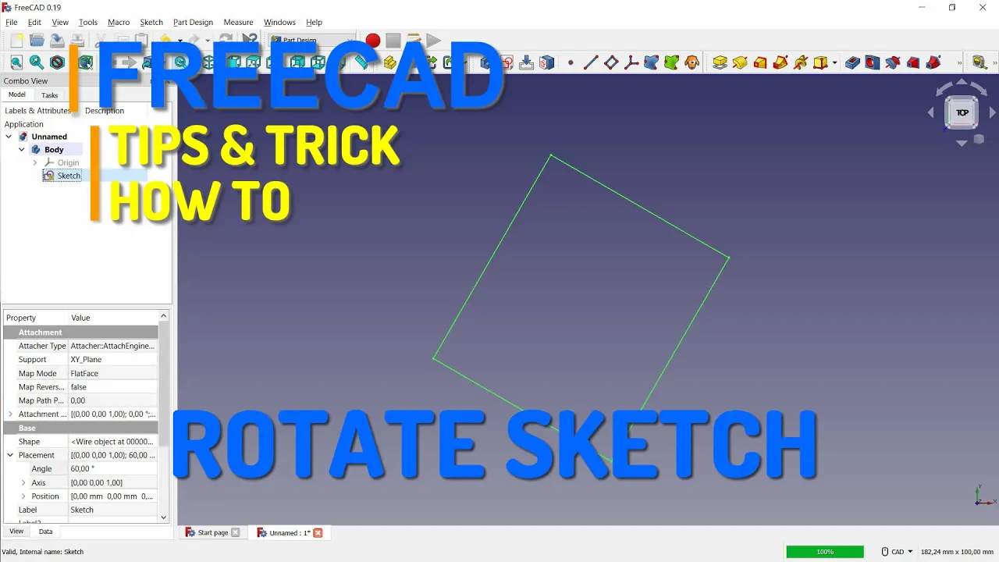Image resolution: width=999 pixels, height=562 pixels.
Task: Select the Pocket tool
Action: pyautogui.click(x=853, y=62)
